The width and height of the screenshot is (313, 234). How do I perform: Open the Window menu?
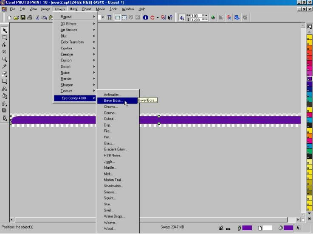128,9
